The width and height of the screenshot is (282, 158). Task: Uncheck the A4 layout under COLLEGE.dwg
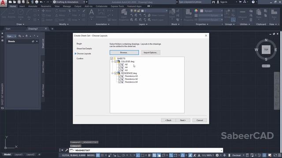119,67
